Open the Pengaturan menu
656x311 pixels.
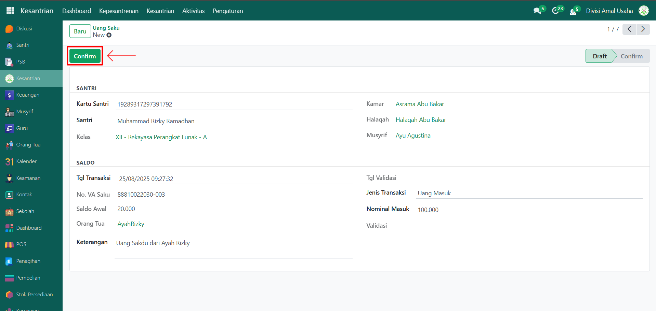click(x=228, y=11)
